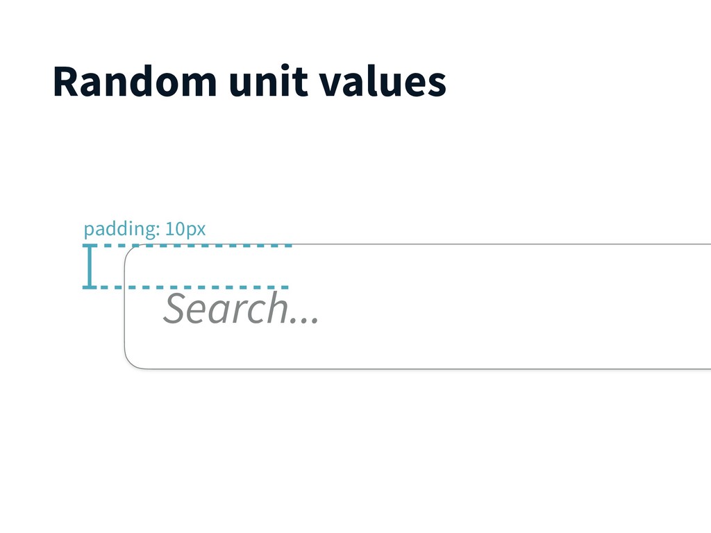This screenshot has width=711, height=533.
Task: Click the word "padding:" in the annotation
Action: click(122, 229)
